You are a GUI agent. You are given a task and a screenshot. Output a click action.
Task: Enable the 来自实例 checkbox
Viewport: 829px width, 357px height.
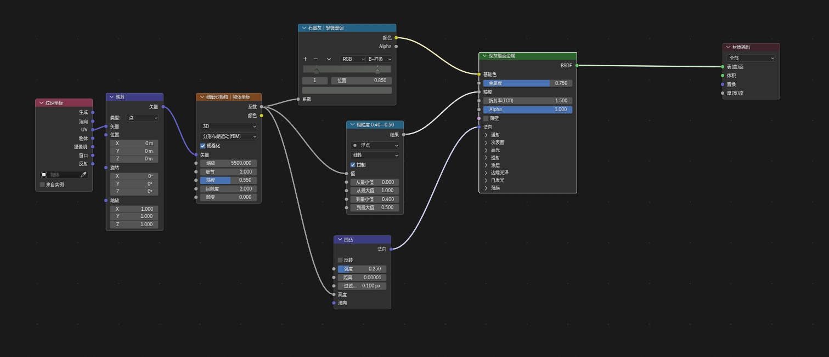point(42,185)
